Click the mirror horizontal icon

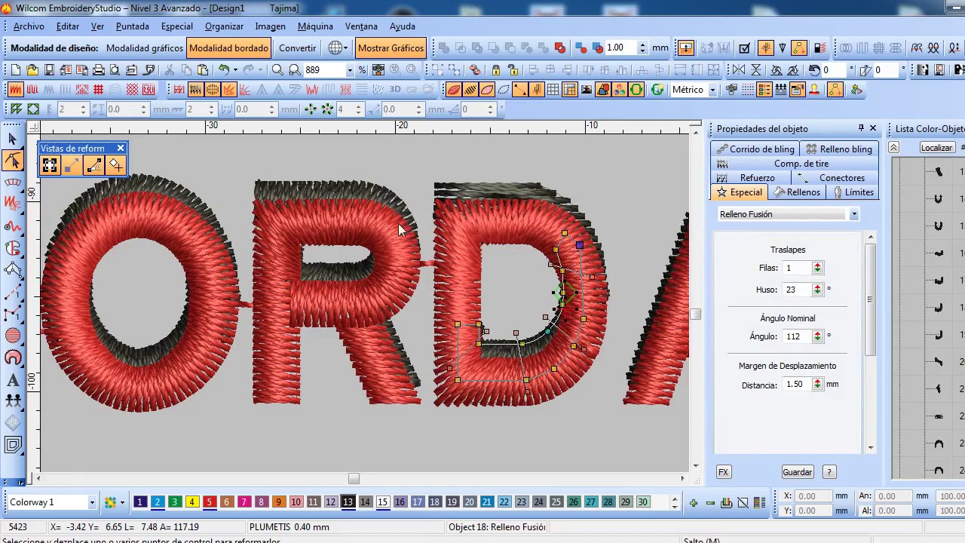738,69
